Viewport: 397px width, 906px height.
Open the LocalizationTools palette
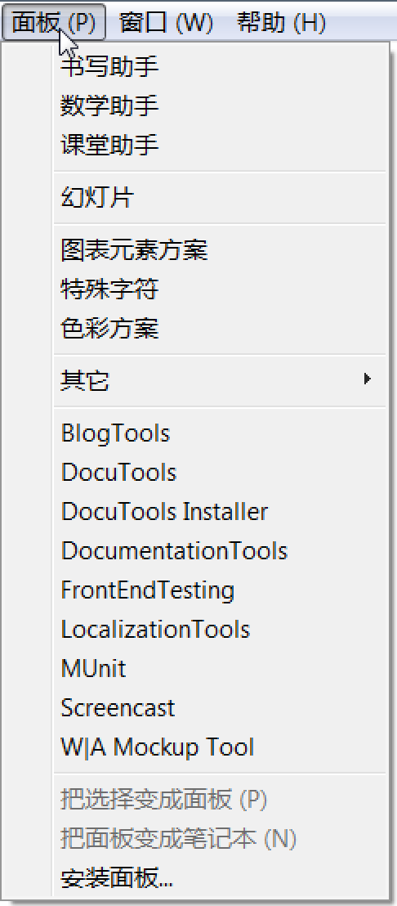pos(219,630)
